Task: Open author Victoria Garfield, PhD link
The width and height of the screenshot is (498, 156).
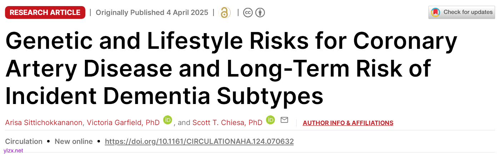Action: (123, 123)
